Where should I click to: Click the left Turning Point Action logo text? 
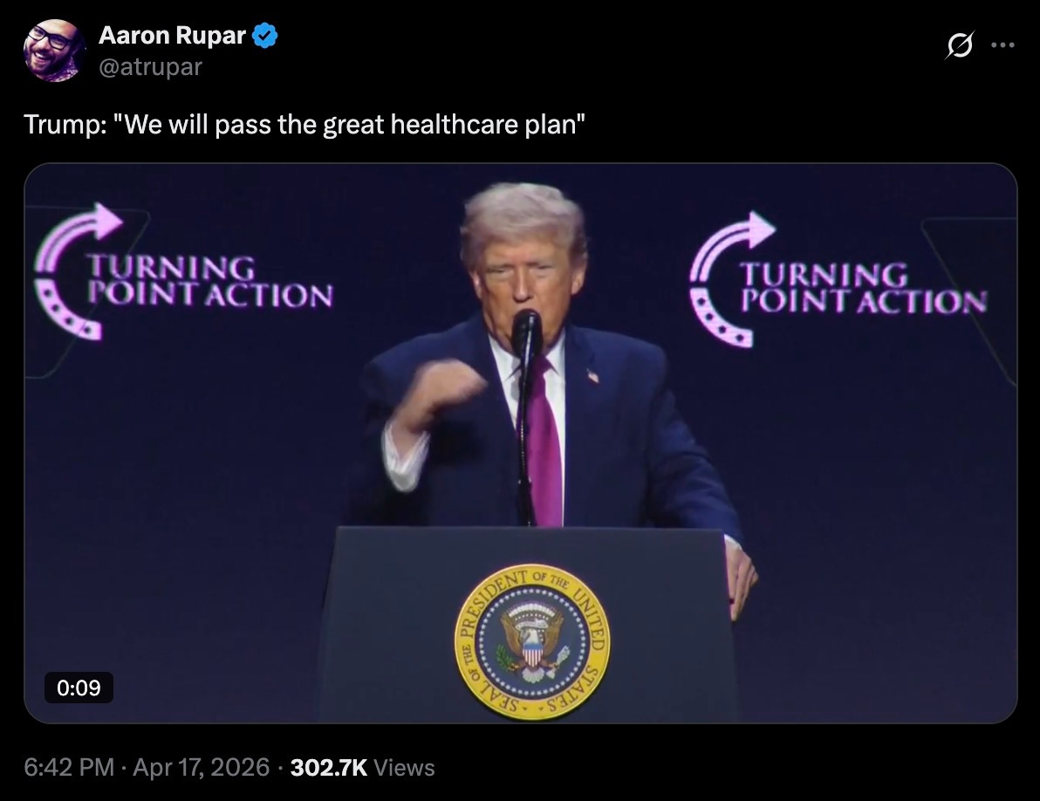210,282
